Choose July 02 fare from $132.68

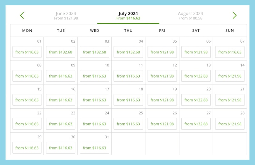61,52
